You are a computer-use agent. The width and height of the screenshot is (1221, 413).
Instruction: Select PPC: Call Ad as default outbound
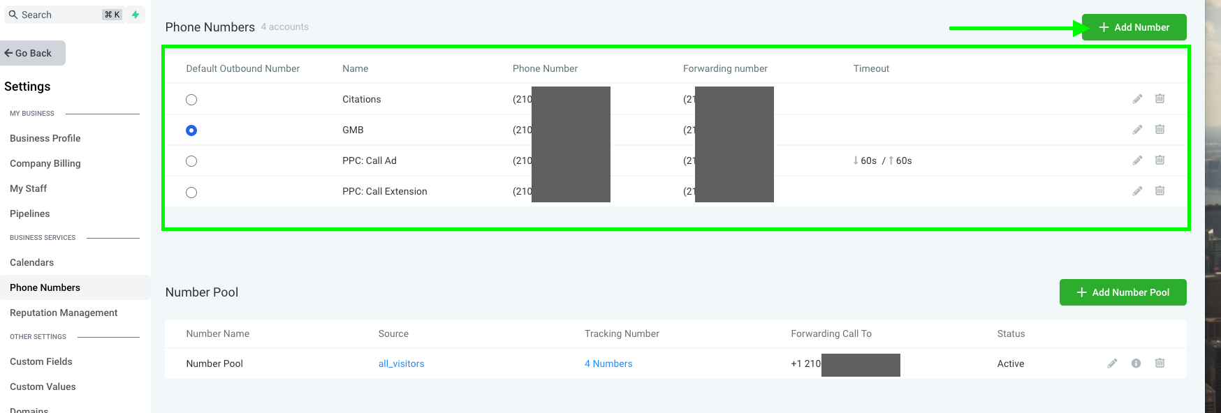[x=191, y=161]
